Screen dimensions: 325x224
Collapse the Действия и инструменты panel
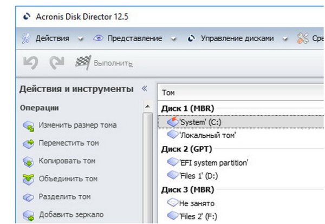(x=145, y=89)
